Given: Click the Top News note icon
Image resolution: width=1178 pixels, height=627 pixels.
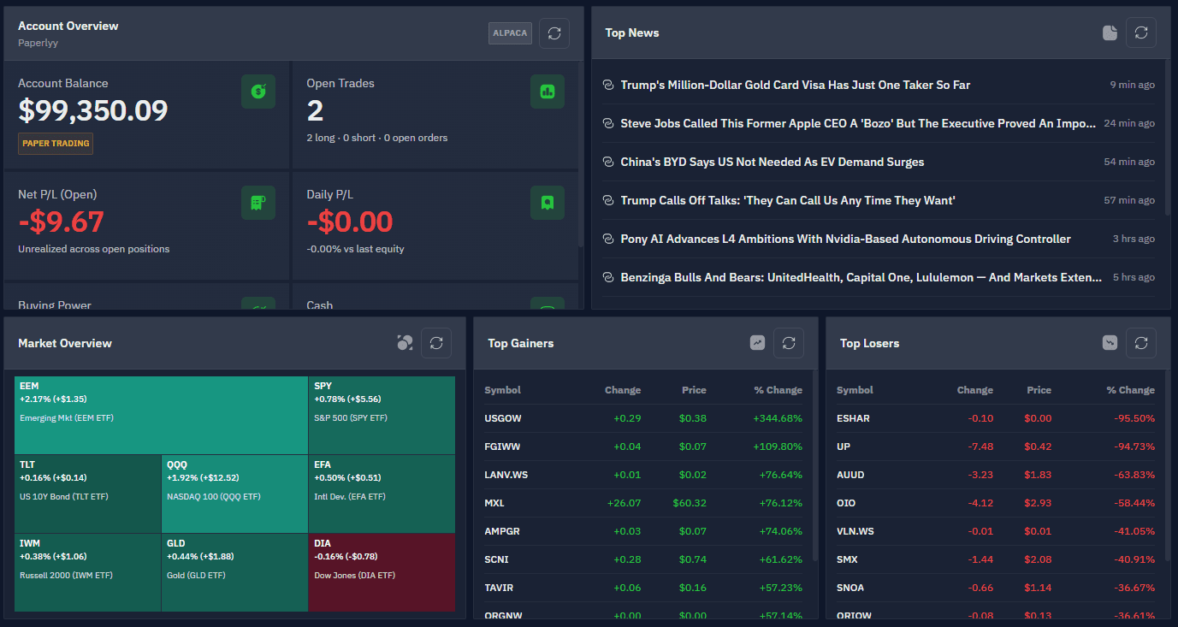Looking at the screenshot, I should [1110, 33].
